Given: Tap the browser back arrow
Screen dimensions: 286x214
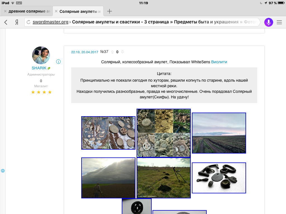Looking at the screenshot, I should [x=6, y=22].
